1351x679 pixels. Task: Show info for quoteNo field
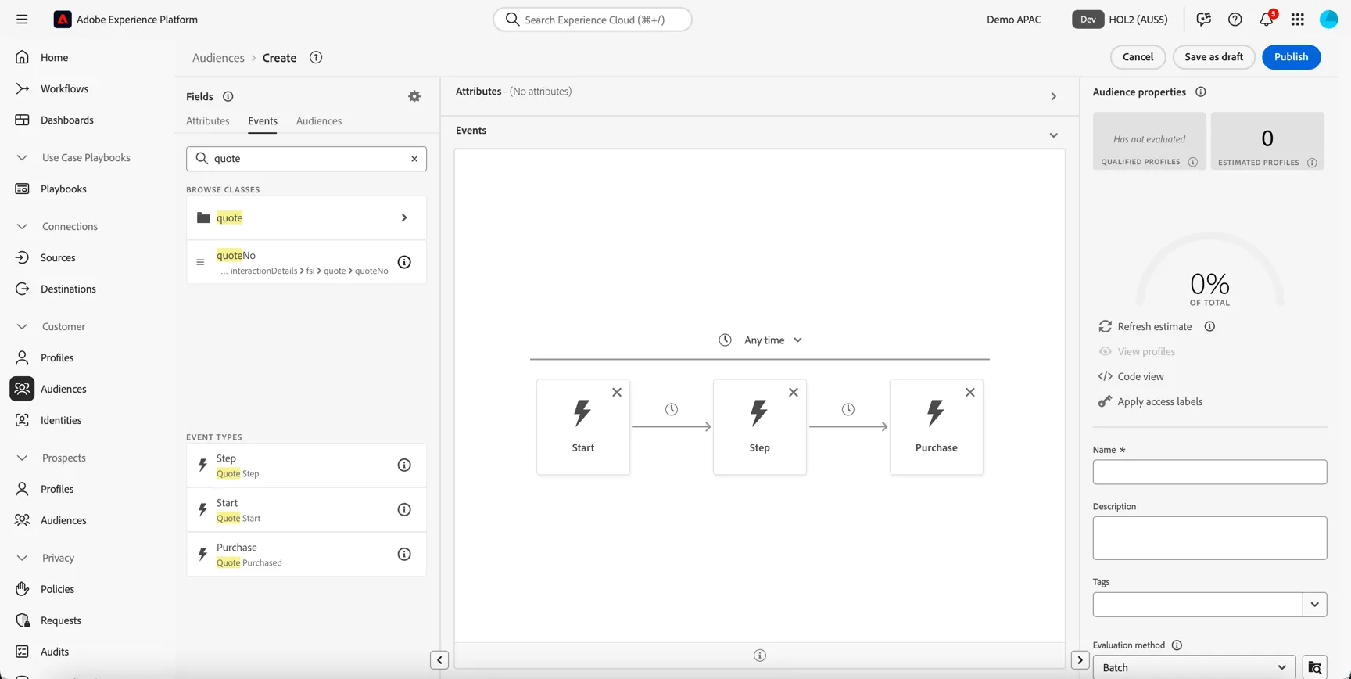coord(404,262)
